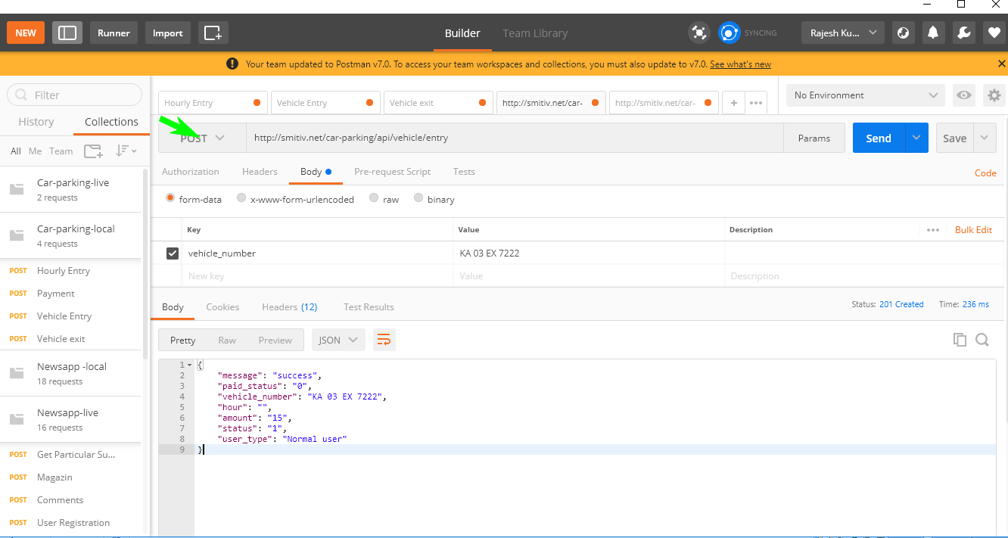This screenshot has width=1008, height=538.
Task: Focus the collections Filter box
Action: coord(74,95)
